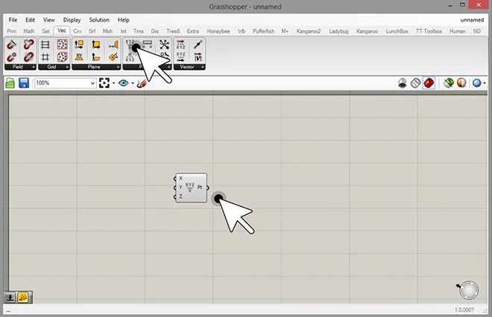Open the Edit menu
The height and width of the screenshot is (317, 492).
coord(30,20)
